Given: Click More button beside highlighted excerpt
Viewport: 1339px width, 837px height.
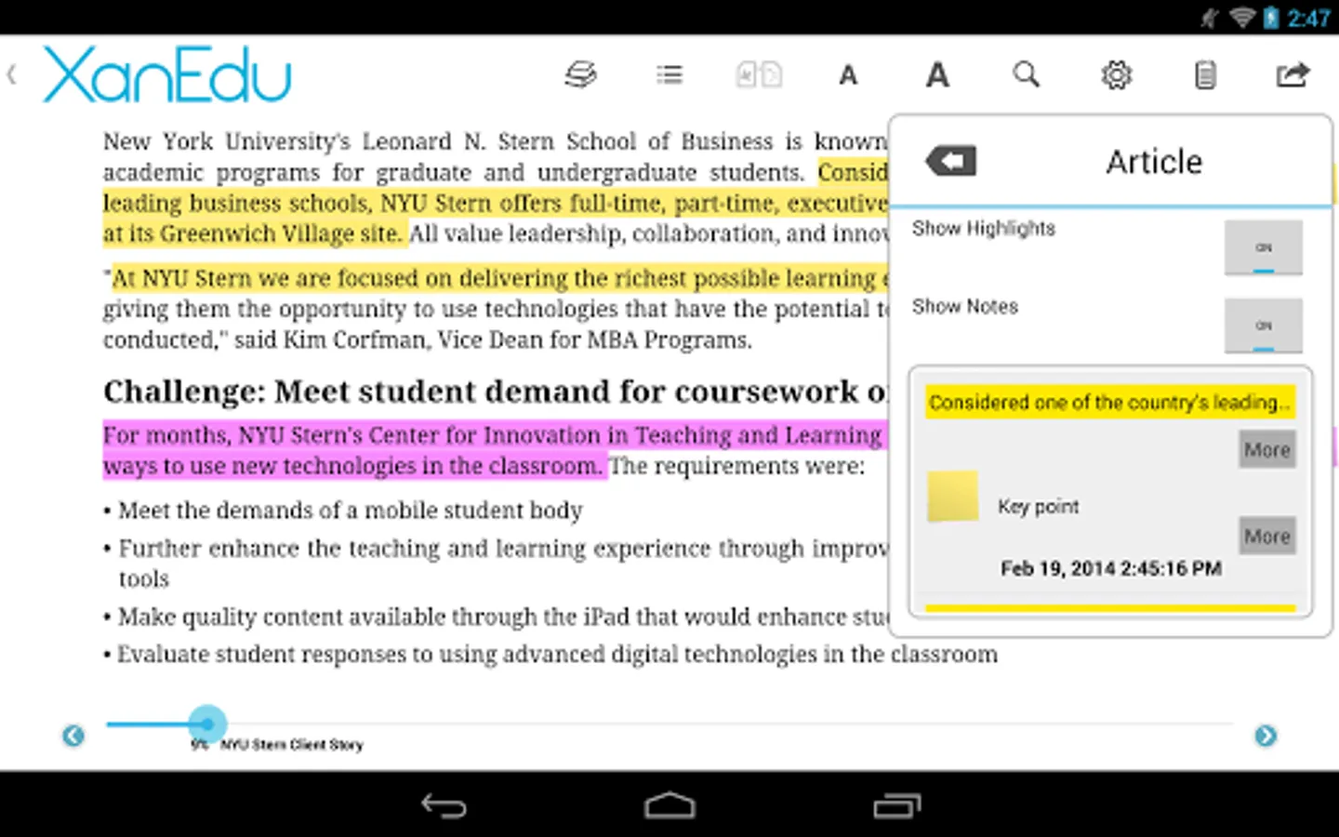Looking at the screenshot, I should click(x=1266, y=450).
